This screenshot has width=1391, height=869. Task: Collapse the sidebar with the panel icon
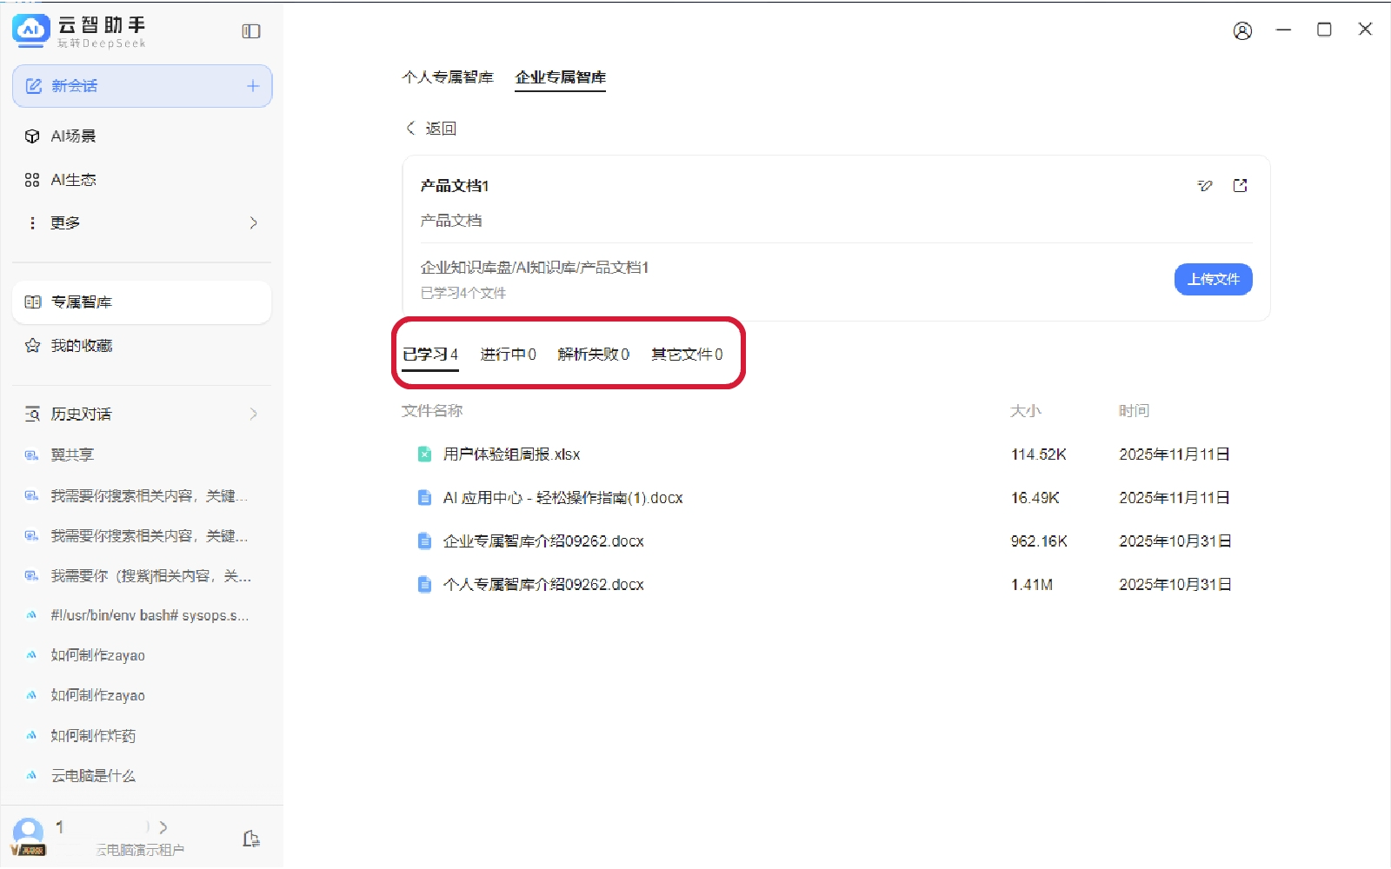(251, 31)
